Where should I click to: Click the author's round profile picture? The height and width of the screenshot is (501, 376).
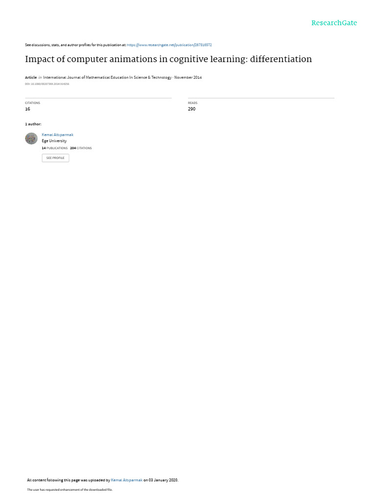31,138
